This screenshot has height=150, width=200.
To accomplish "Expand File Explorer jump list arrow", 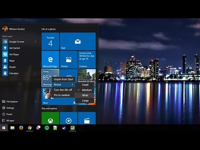I will click(x=35, y=102).
